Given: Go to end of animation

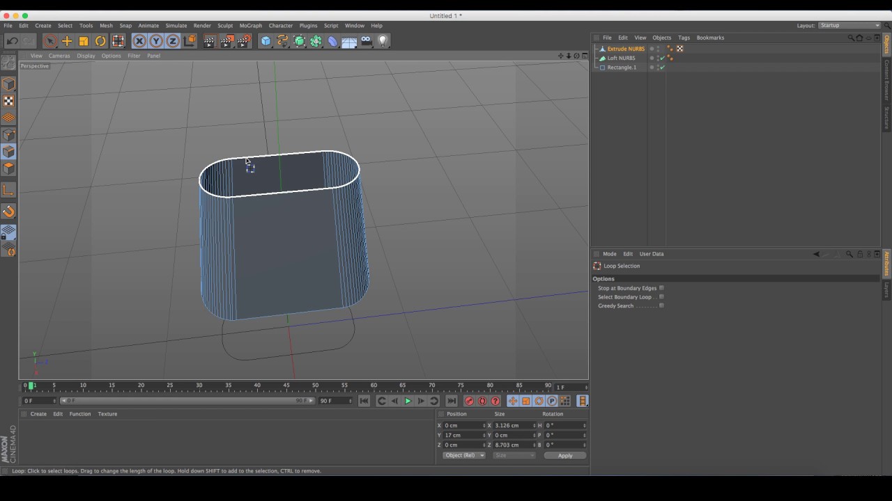Looking at the screenshot, I should pyautogui.click(x=452, y=401).
